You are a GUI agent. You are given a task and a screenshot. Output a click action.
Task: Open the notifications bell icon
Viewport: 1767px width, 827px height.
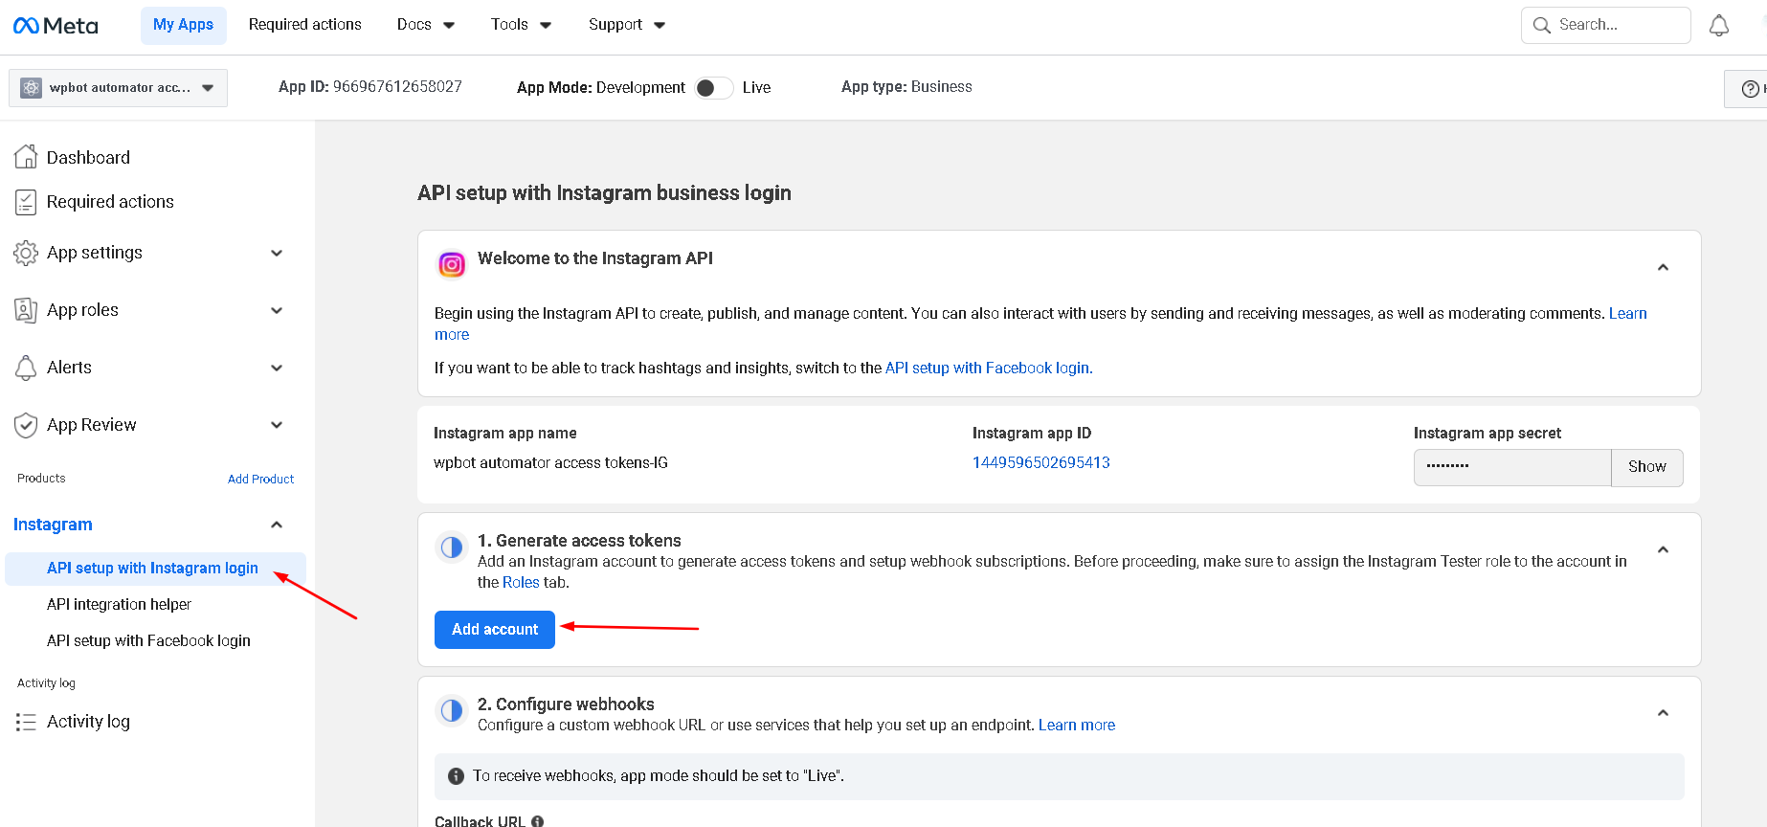pos(1718,26)
